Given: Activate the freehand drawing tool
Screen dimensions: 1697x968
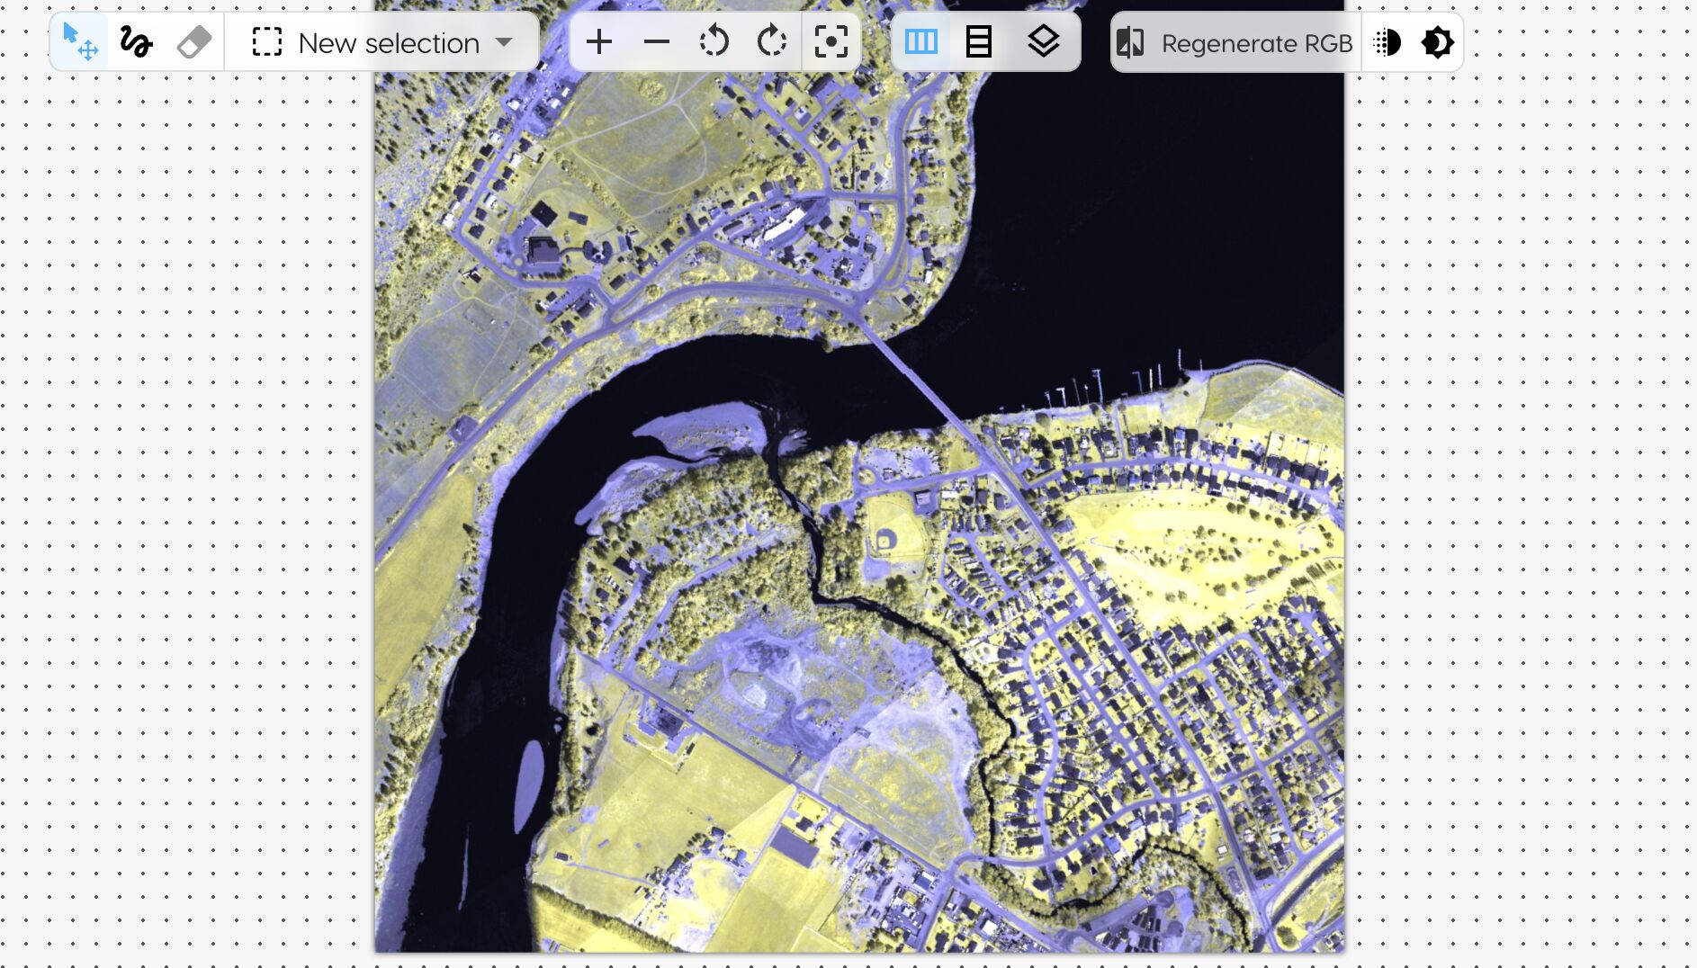Looking at the screenshot, I should 136,41.
